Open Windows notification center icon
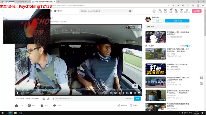The height and width of the screenshot is (115, 206). (202, 113)
